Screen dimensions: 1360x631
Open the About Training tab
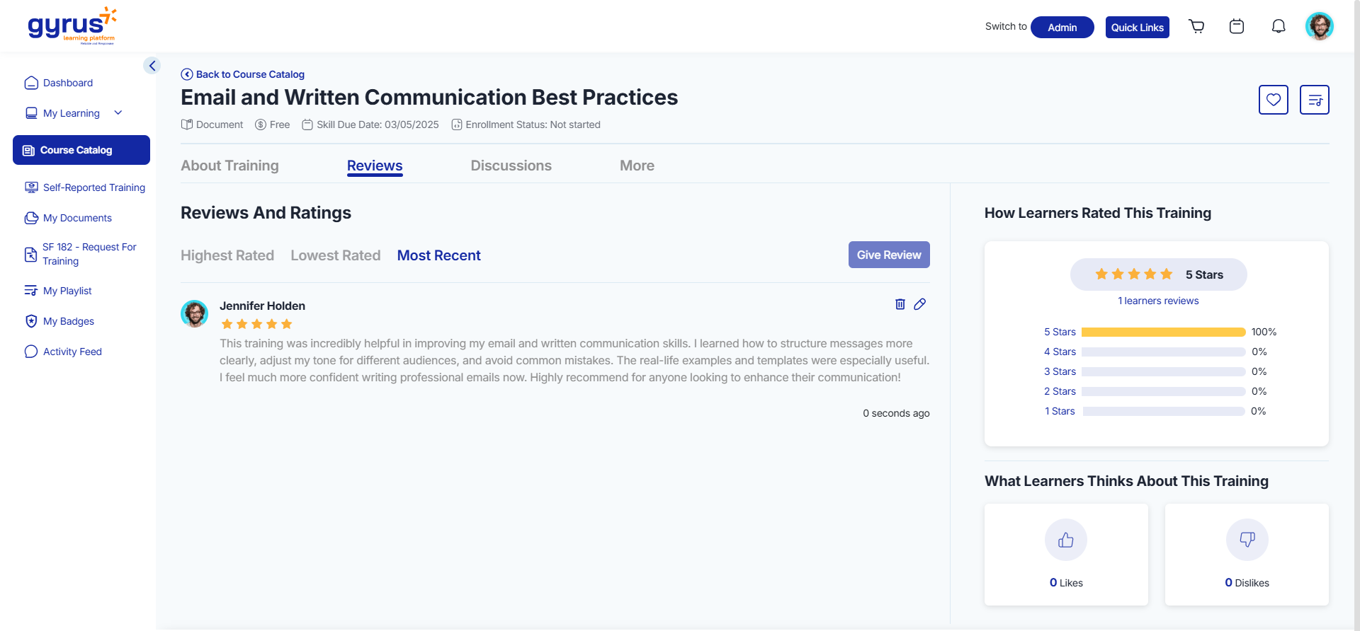(x=229, y=166)
